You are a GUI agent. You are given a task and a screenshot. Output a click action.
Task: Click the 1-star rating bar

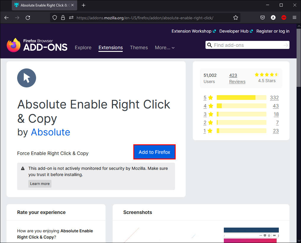coord(242,131)
